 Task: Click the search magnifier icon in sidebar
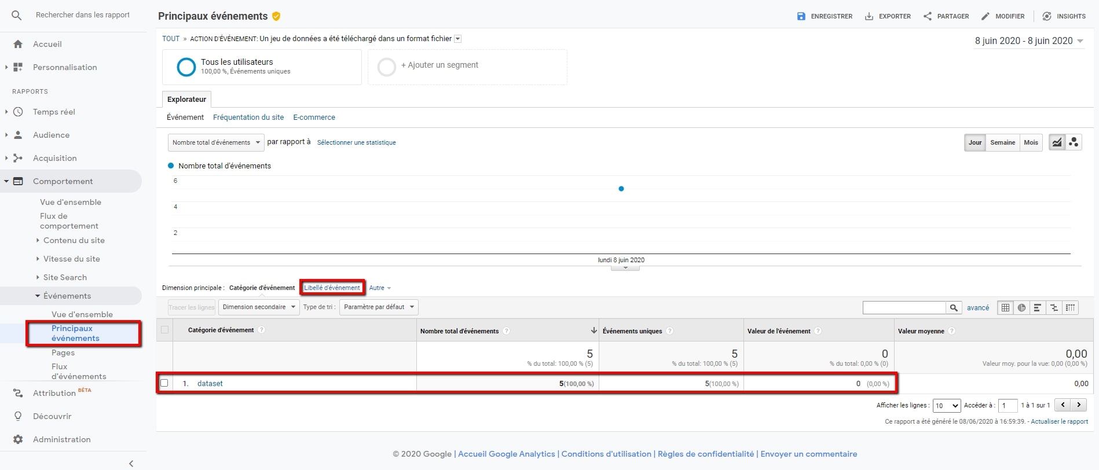[x=17, y=16]
